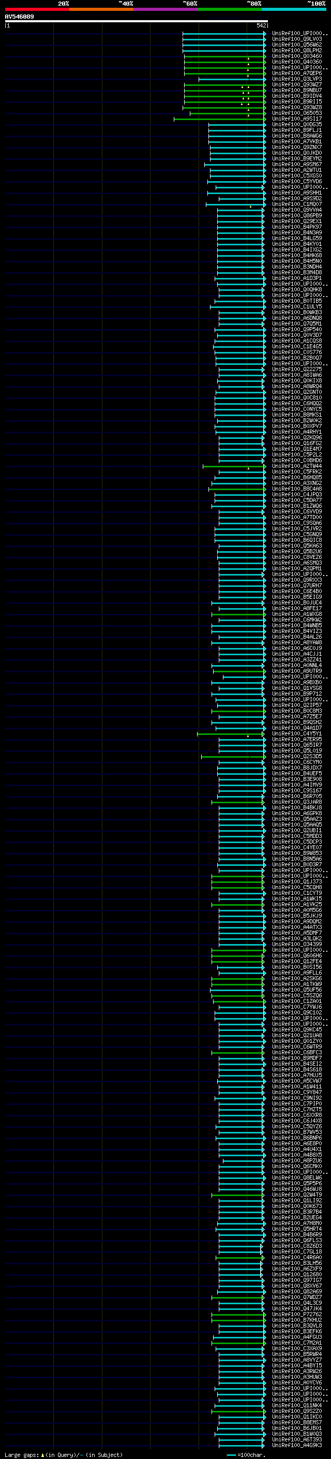Click the green alignment bar for C4Y5Y1
The image size is (331, 1459).
pyautogui.click(x=231, y=733)
